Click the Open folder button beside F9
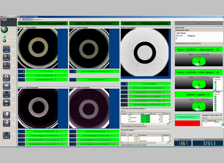Screen dimensions: 224x163 point(6,103)
